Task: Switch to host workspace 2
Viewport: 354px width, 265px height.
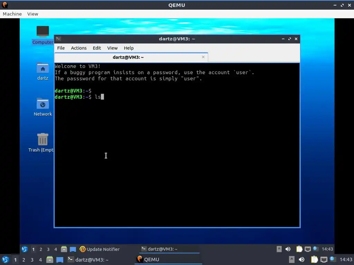Action: [24, 260]
